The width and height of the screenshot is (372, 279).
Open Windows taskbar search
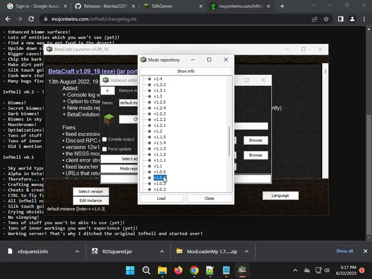(146, 270)
